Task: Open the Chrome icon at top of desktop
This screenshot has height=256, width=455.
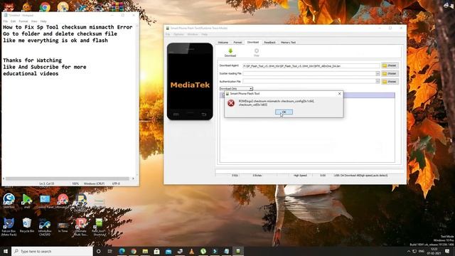Action: [x=45, y=6]
